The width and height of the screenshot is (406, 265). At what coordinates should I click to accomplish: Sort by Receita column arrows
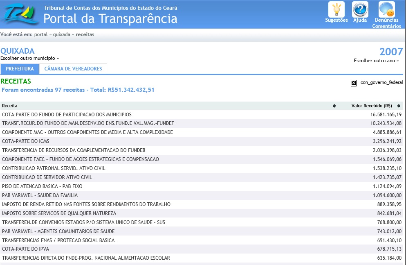334,106
